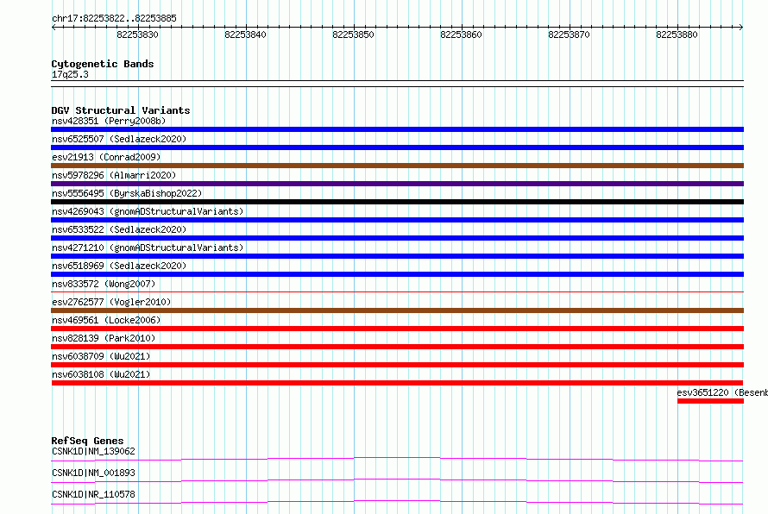Click the blue bar under nsv428351
The width and height of the screenshot is (768, 514).
pyautogui.click(x=397, y=129)
